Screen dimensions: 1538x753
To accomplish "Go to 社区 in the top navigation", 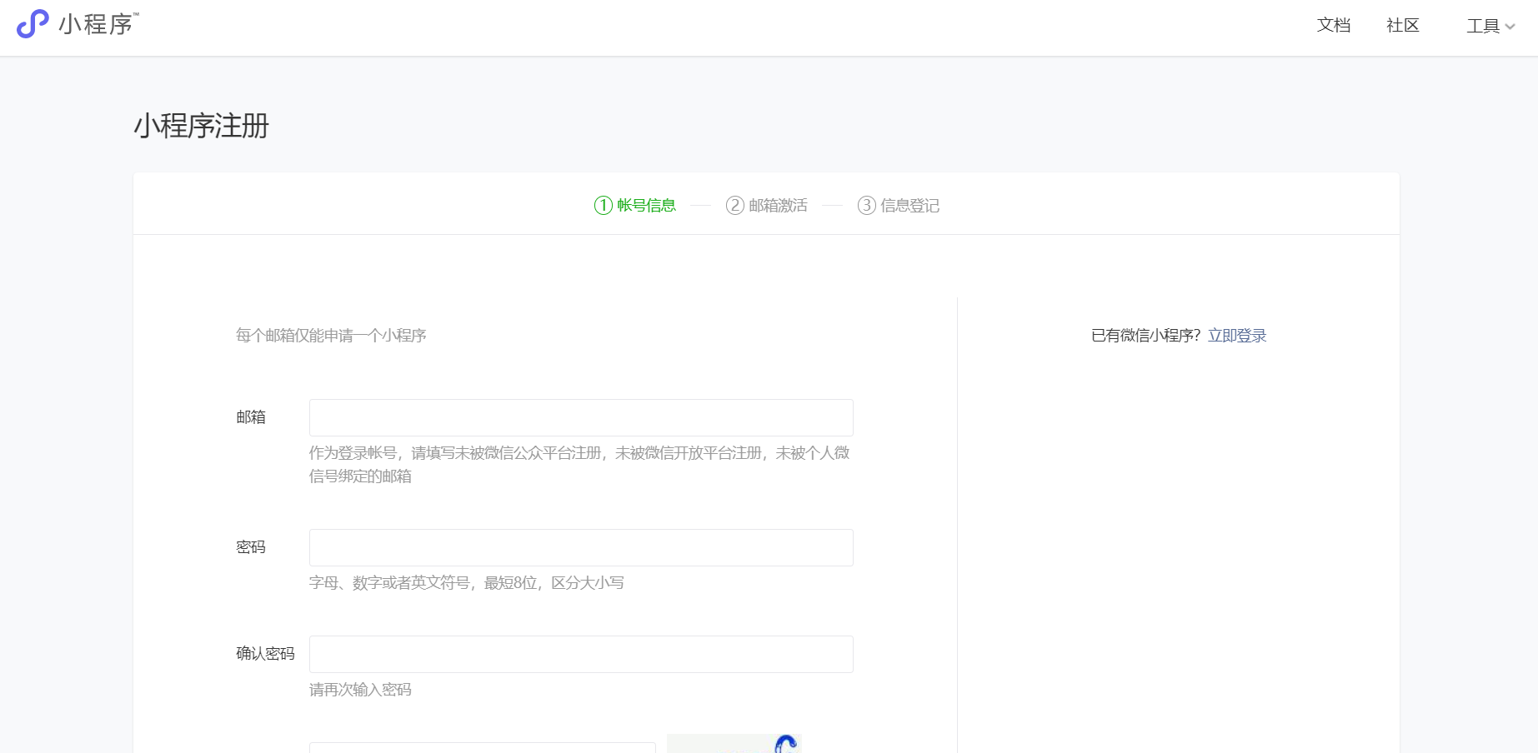I will tap(1402, 26).
